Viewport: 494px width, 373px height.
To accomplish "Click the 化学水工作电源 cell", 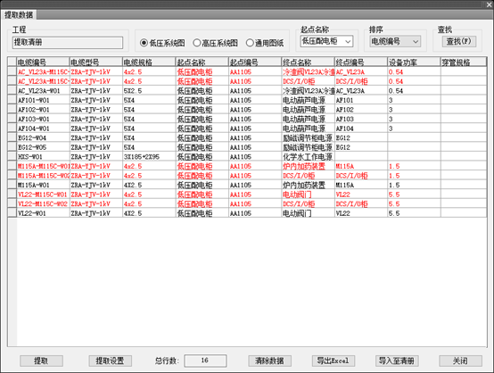I will pos(308,157).
